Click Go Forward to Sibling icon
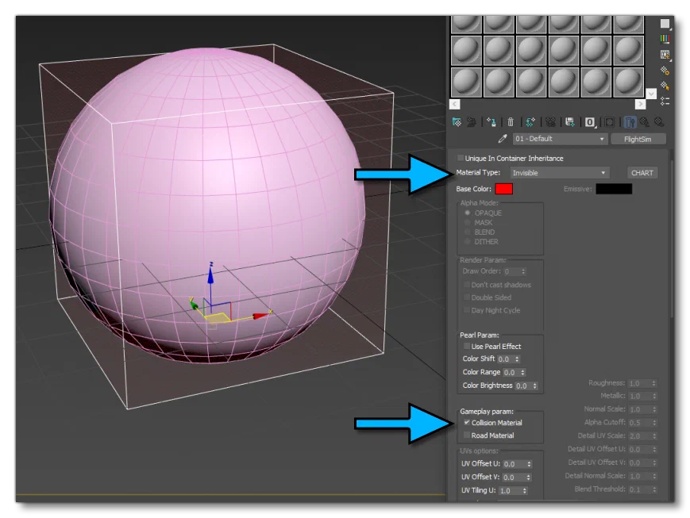Image resolution: width=690 pixels, height=518 pixels. point(659,122)
